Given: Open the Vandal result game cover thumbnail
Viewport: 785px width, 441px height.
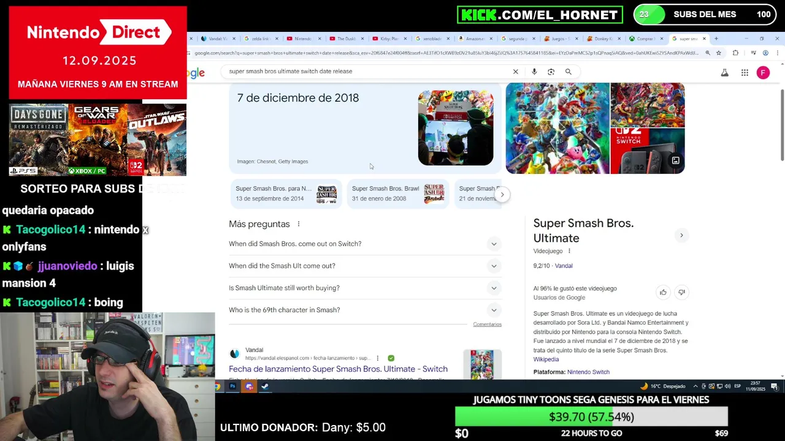Looking at the screenshot, I should [482, 364].
